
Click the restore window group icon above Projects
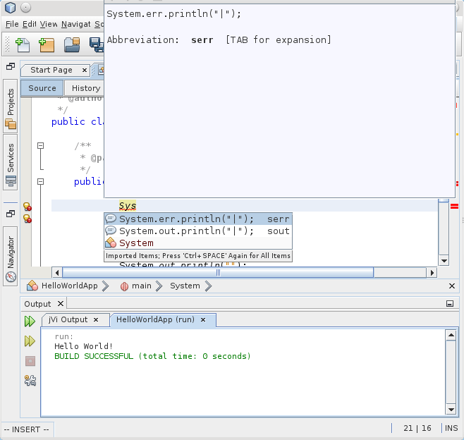pos(11,66)
